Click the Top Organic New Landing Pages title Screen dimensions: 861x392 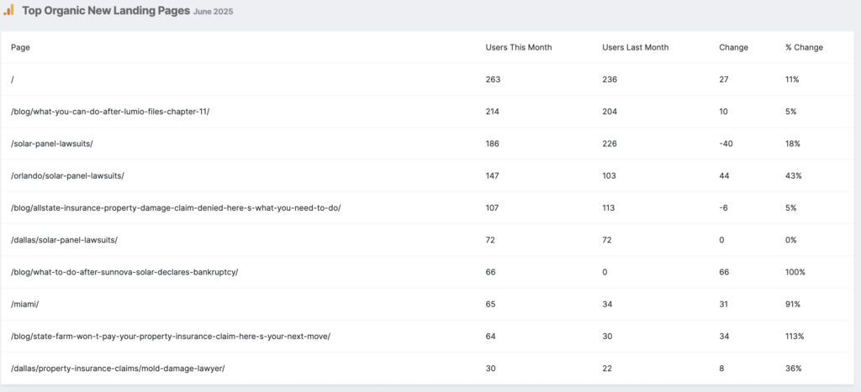tap(106, 10)
